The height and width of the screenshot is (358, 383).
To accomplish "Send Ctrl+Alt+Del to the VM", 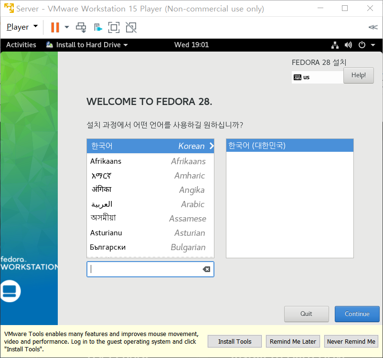I will 81,27.
